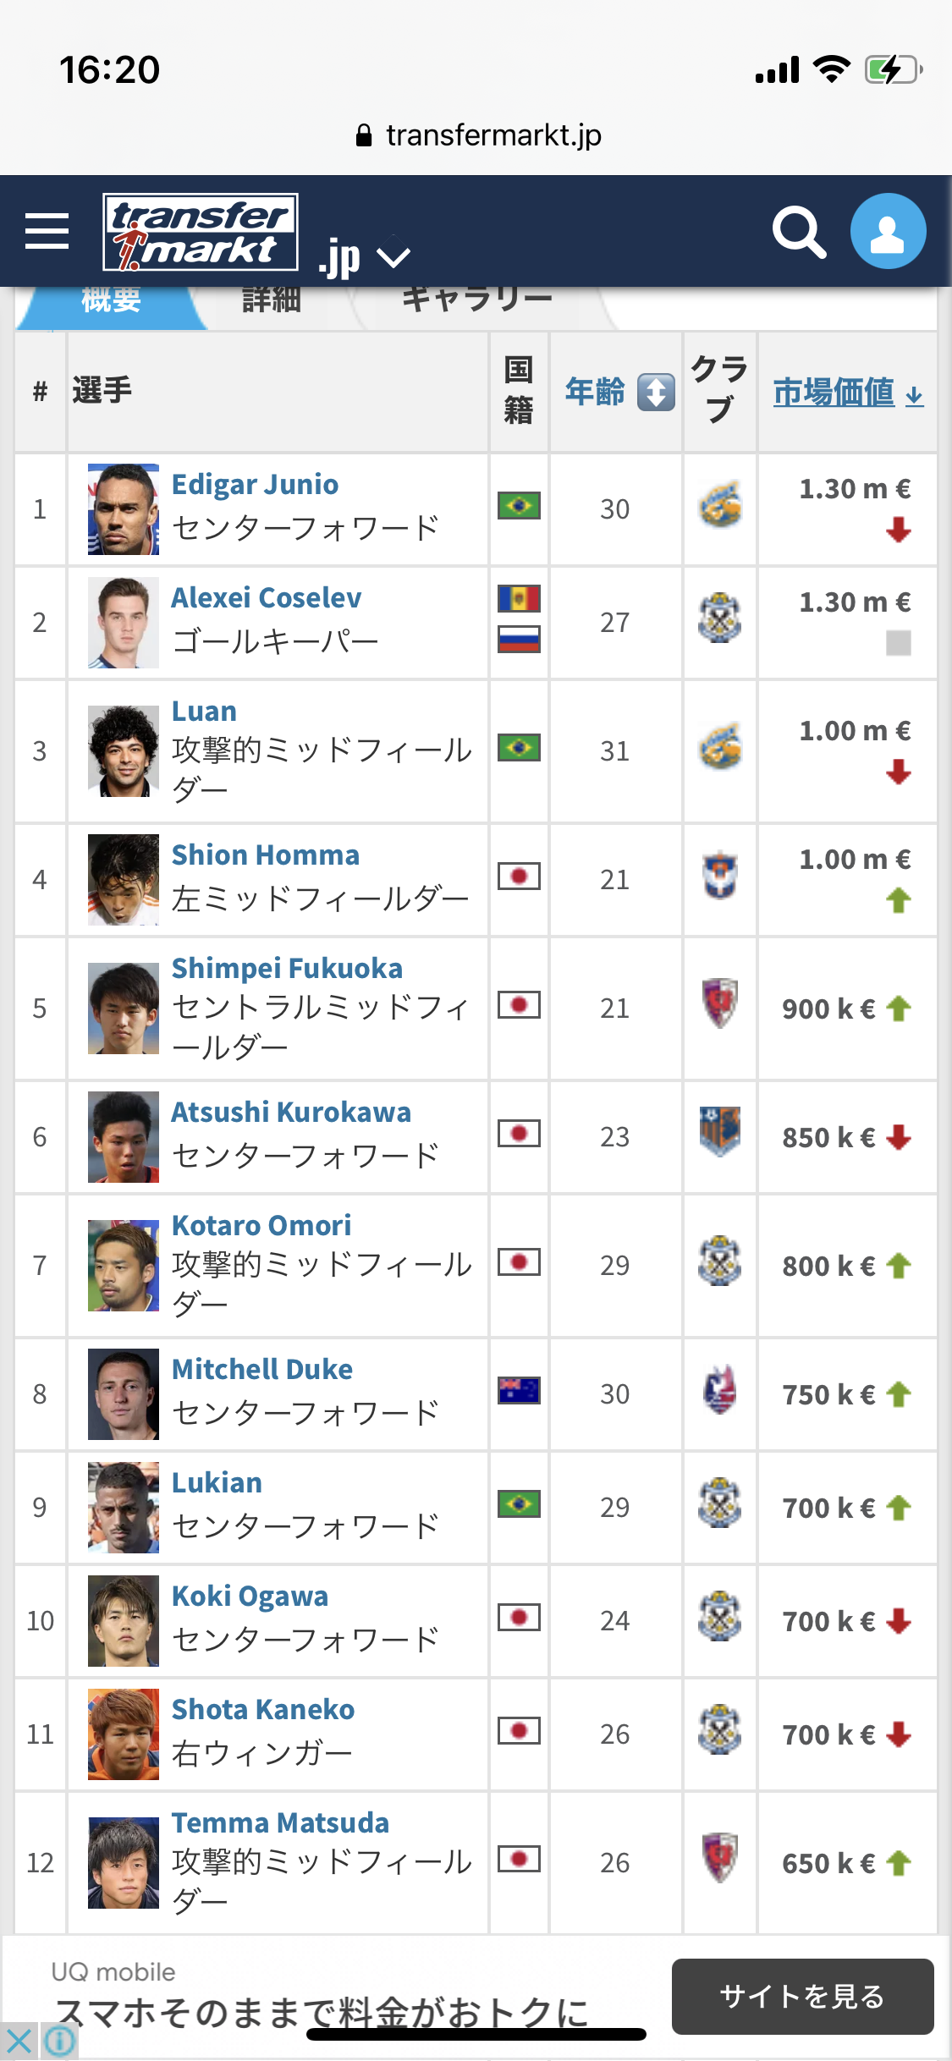Switch to the ギャラリー tab
The image size is (952, 2061).
click(x=476, y=301)
